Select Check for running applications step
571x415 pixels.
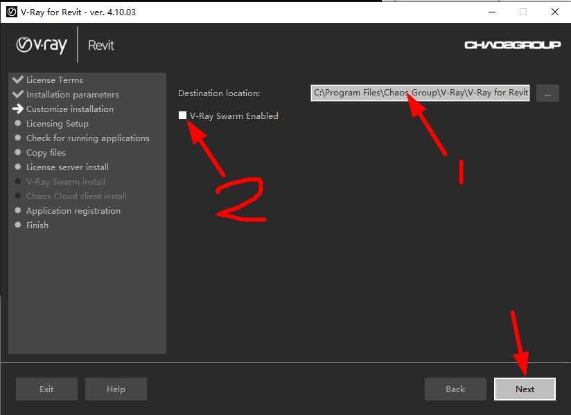88,138
